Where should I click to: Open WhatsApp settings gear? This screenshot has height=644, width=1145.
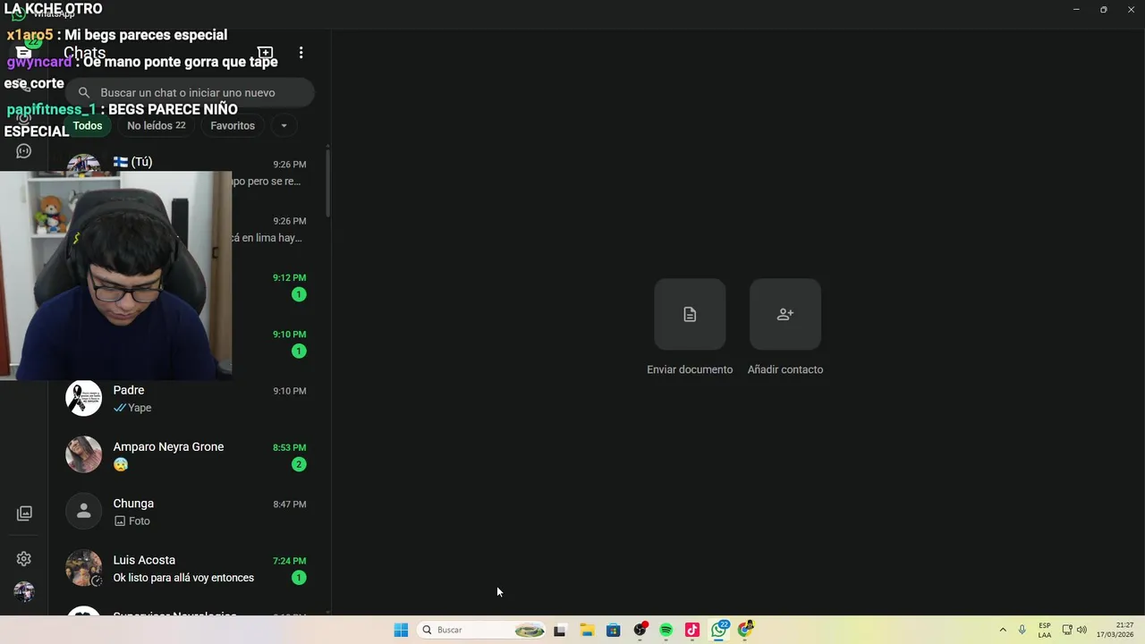[x=24, y=559]
